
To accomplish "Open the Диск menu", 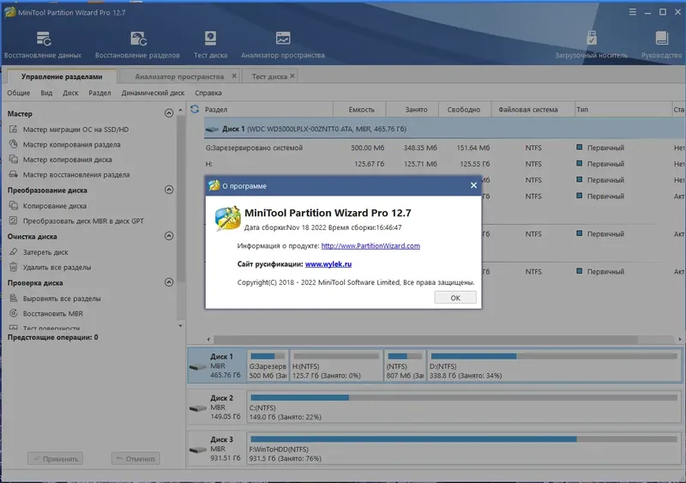I will [x=70, y=93].
